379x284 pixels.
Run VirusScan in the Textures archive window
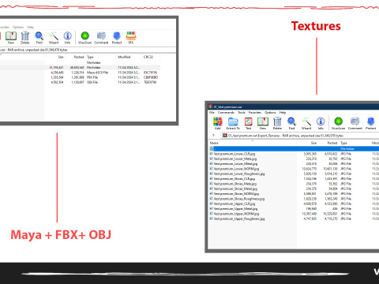[x=338, y=123]
